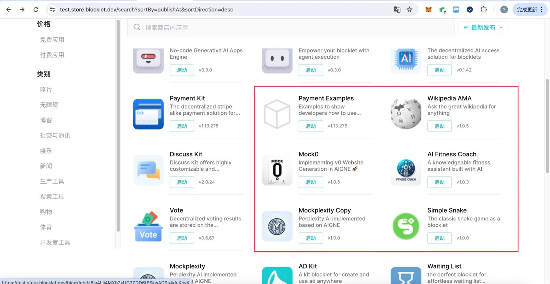Open the blue checkmark extension
Screen dimensions: 550x284
click(x=470, y=10)
